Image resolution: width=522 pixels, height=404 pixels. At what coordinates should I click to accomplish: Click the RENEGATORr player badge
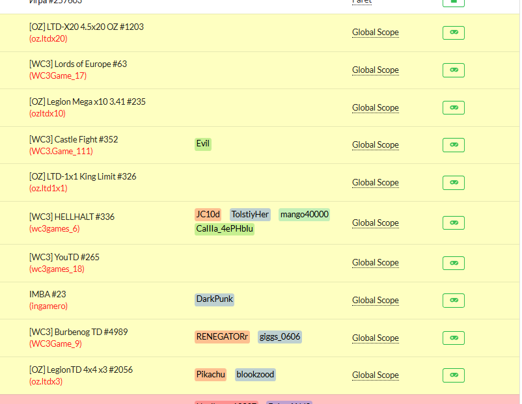coord(223,336)
